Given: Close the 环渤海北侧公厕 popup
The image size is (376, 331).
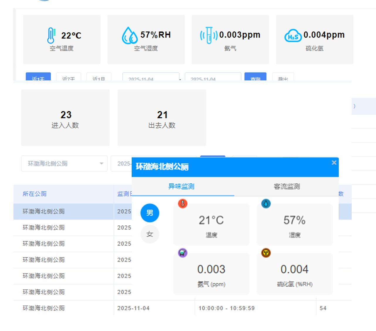Looking at the screenshot, I should point(334,163).
